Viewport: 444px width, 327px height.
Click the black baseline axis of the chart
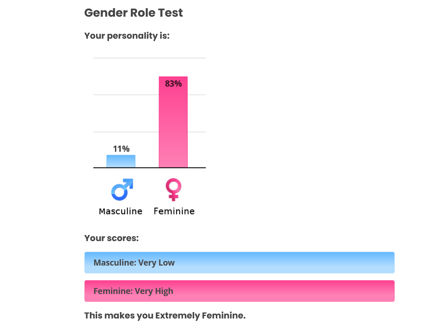149,168
